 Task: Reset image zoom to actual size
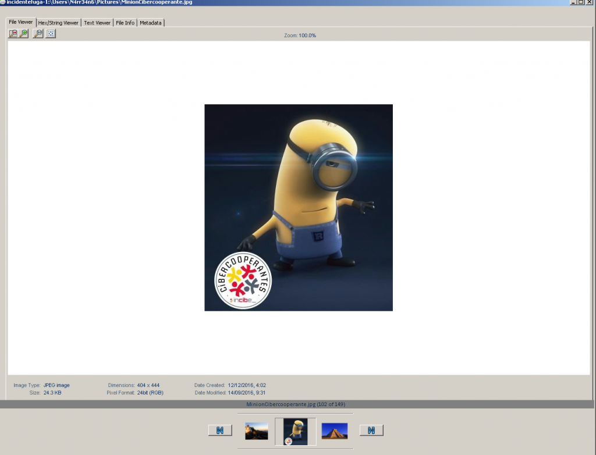tap(38, 34)
